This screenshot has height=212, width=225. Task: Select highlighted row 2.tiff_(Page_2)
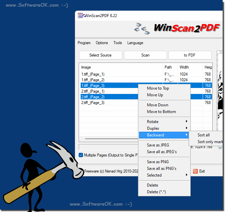[x=109, y=97]
